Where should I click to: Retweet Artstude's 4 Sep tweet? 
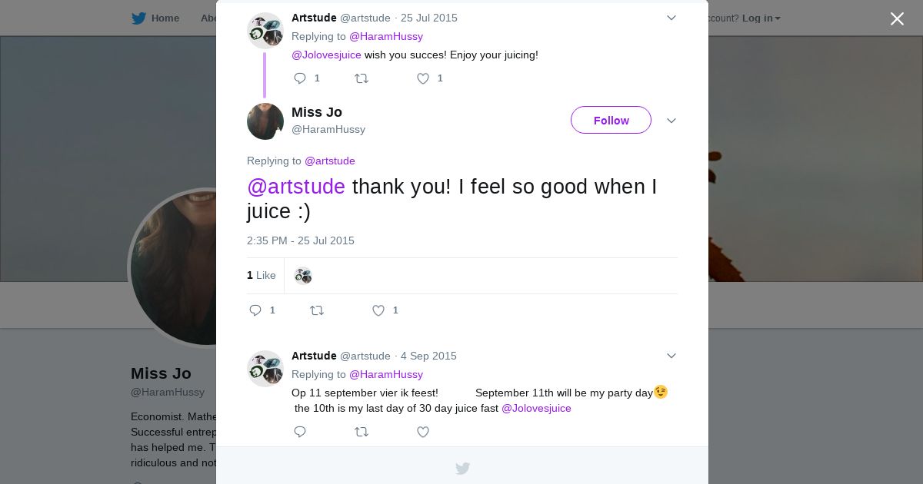[x=362, y=432]
